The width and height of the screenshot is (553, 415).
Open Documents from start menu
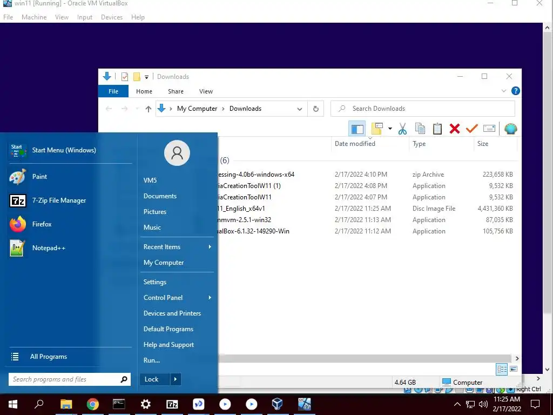pos(160,196)
